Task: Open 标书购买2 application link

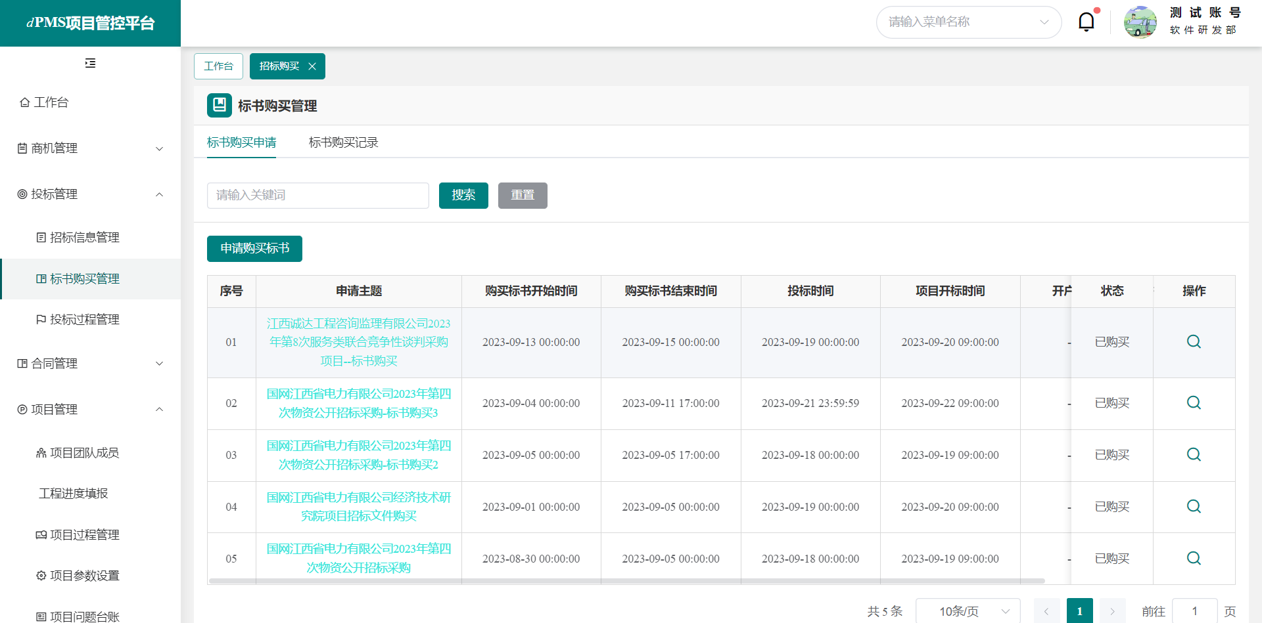Action: 359,455
